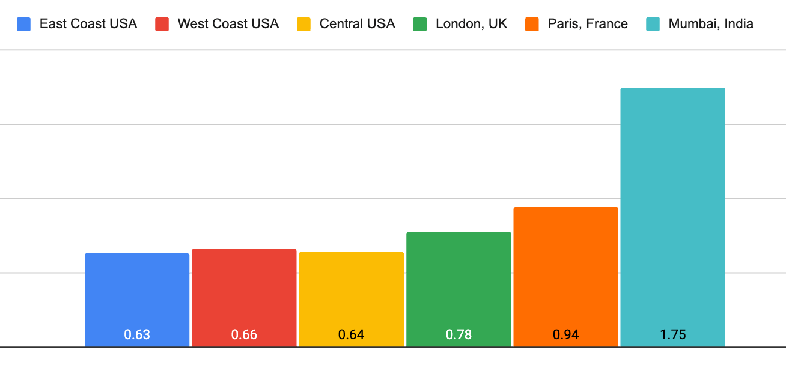Click the green London, UK legend swatch
Viewport: 786px width, 371px height.
pos(420,25)
